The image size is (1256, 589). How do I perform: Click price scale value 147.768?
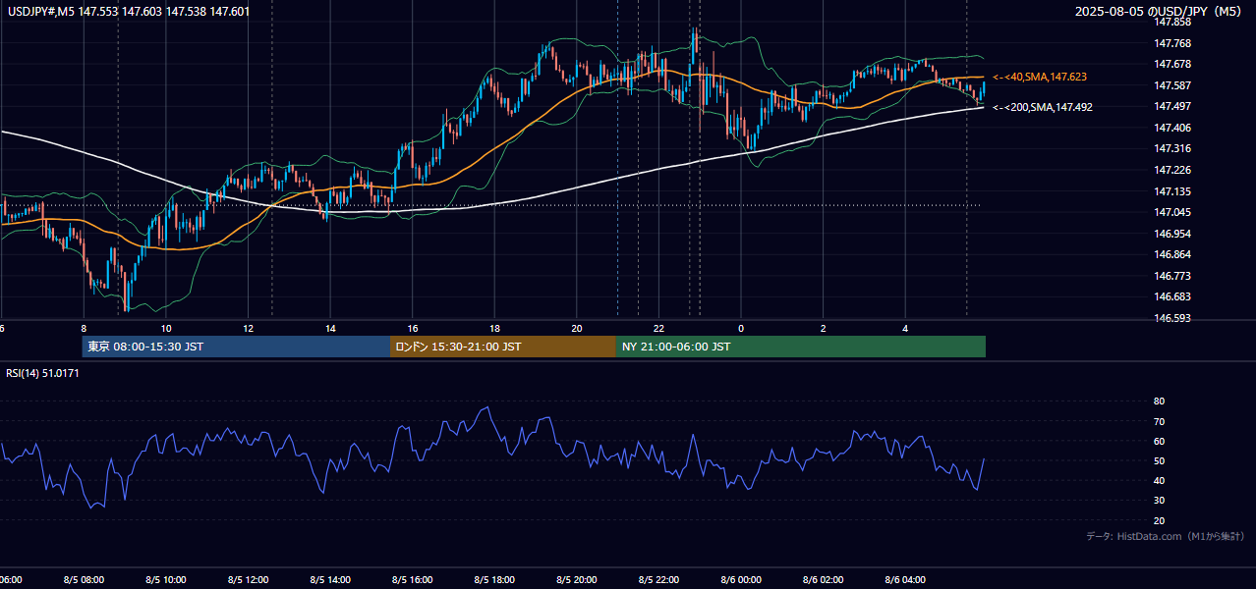click(1173, 43)
